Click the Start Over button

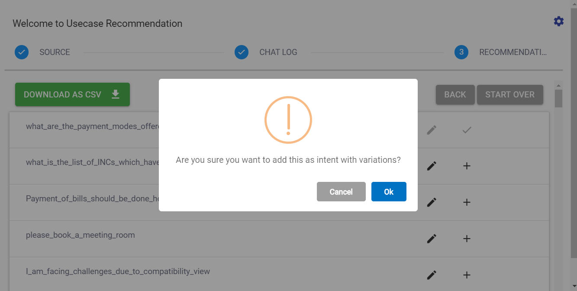pyautogui.click(x=509, y=94)
